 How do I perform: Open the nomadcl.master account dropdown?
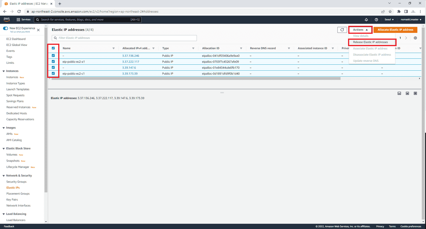pyautogui.click(x=411, y=20)
